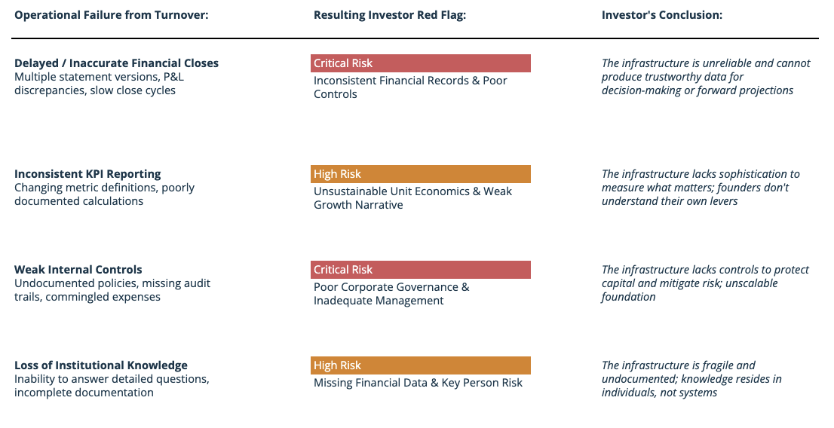Click 'Unsustainable Unit Economics & Weak Growth Narrative' text
834x428 pixels.
click(x=412, y=198)
